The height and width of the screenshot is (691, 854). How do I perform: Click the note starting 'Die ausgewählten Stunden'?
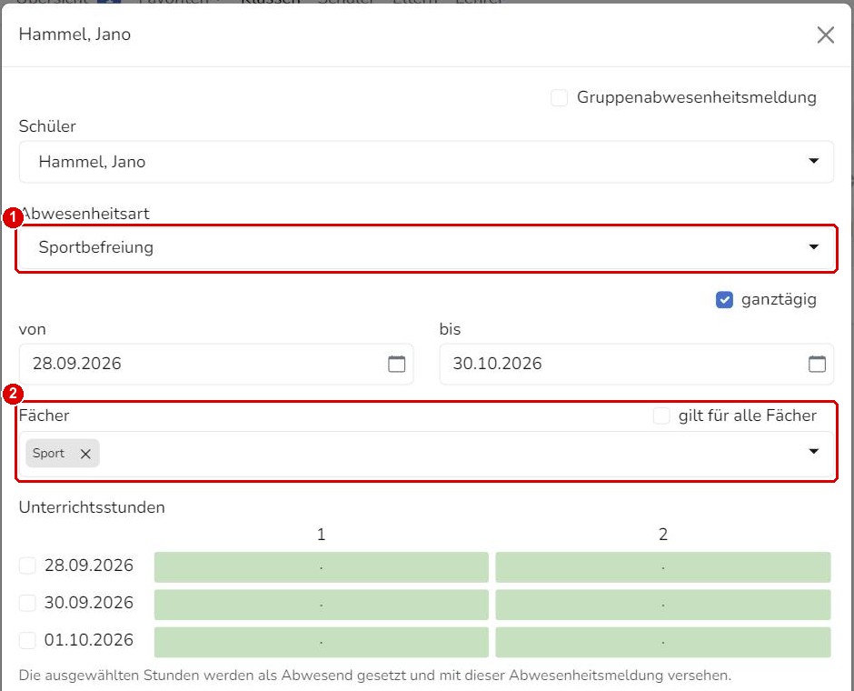click(x=374, y=676)
